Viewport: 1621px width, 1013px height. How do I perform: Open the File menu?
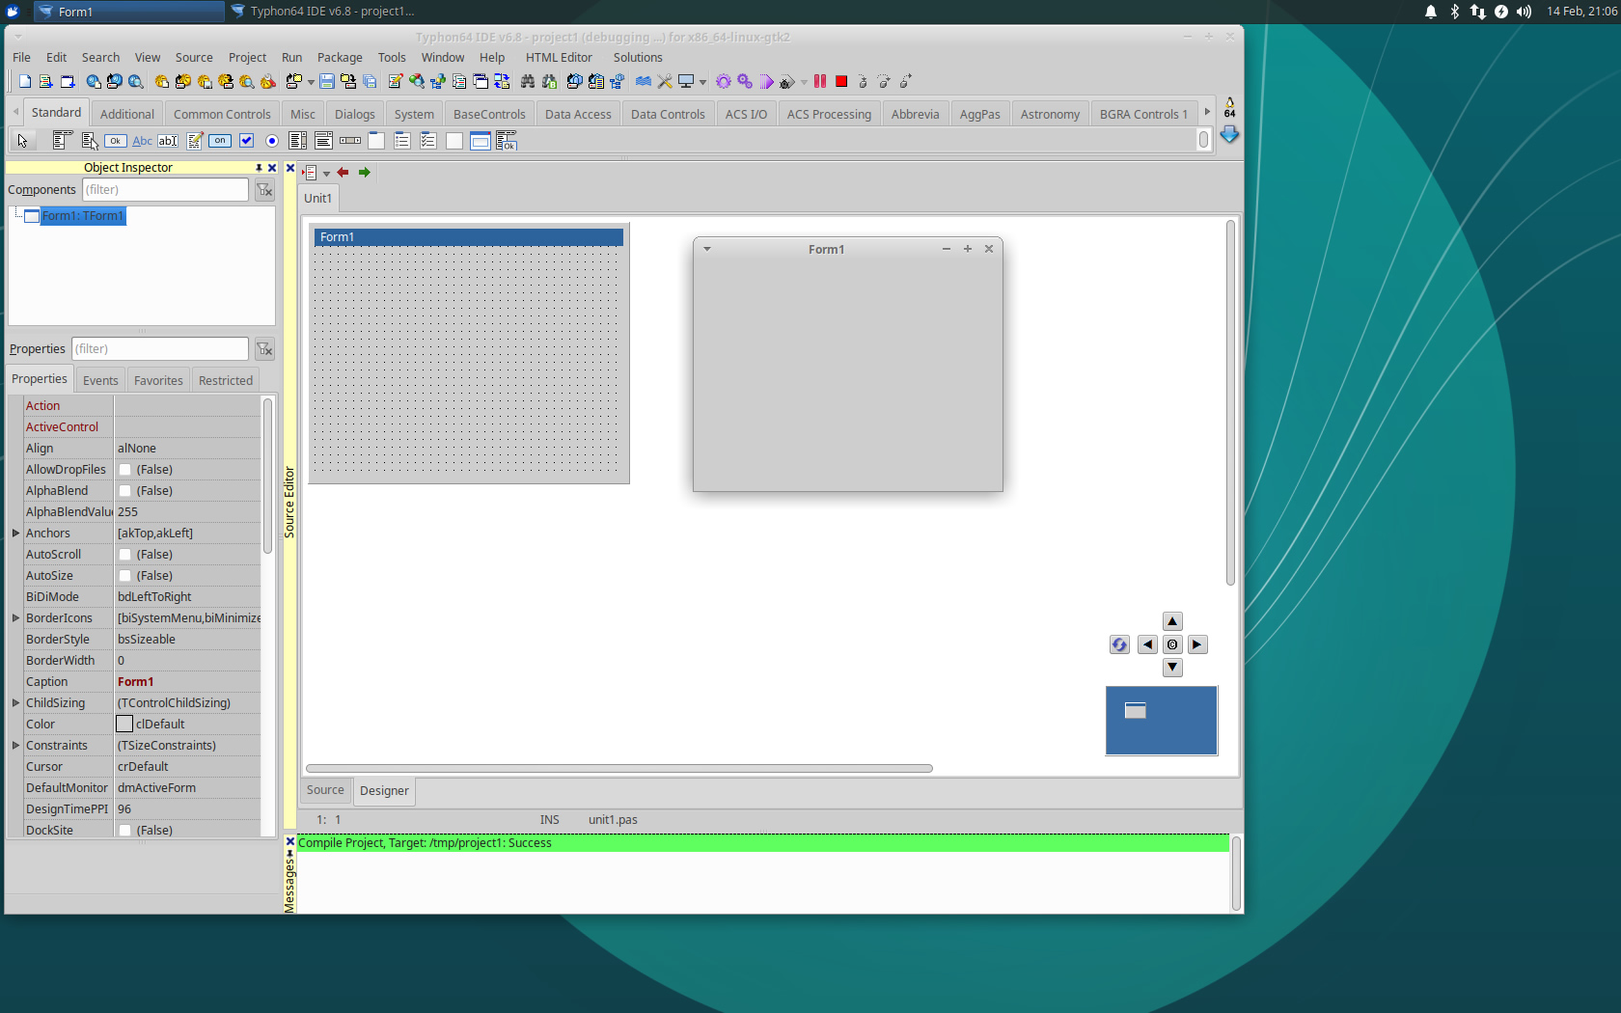click(21, 58)
